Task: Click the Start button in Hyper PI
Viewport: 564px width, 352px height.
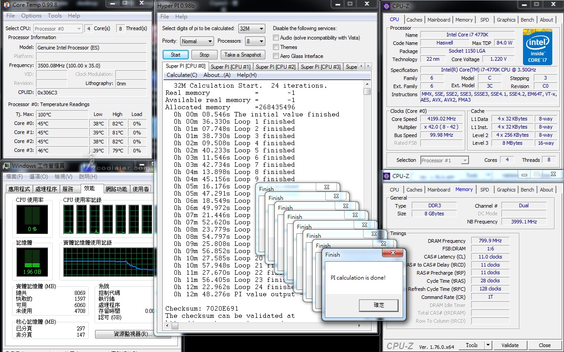Action: click(176, 55)
